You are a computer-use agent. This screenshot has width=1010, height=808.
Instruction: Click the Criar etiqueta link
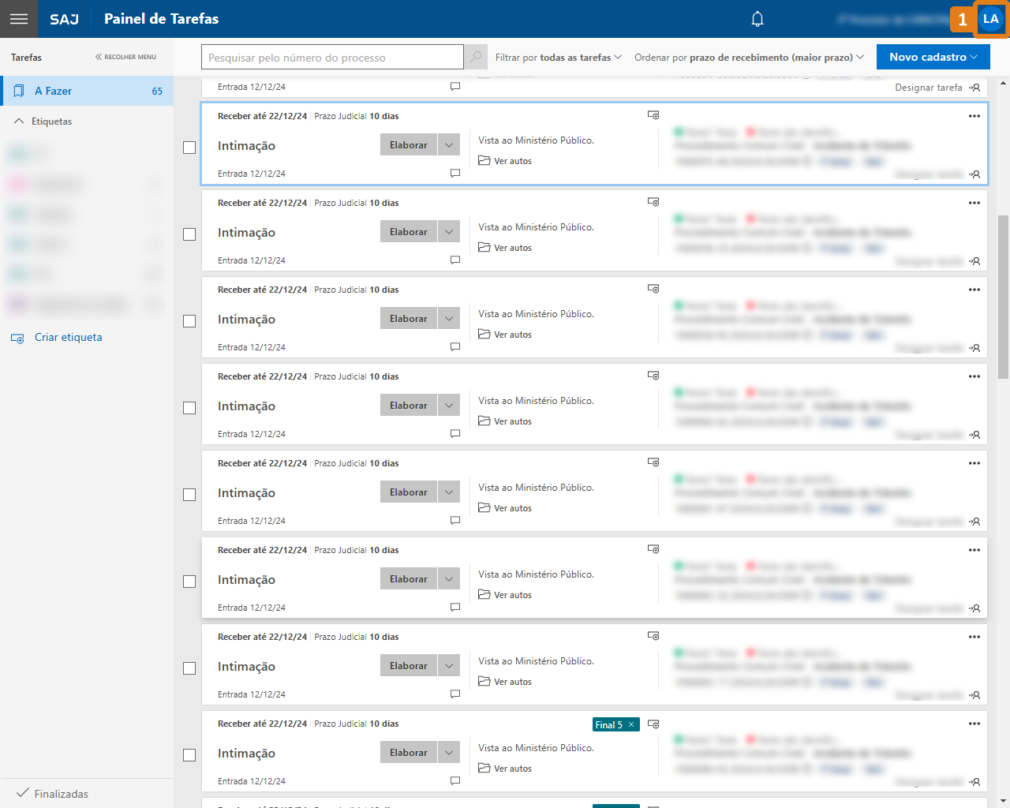pos(68,337)
